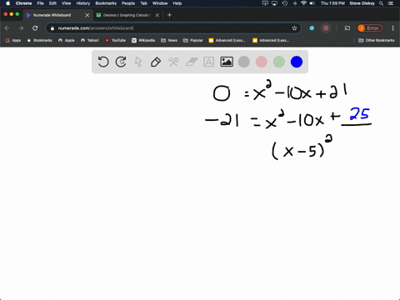The image size is (400, 300).
Task: Choose the green pen color
Action: [279, 62]
